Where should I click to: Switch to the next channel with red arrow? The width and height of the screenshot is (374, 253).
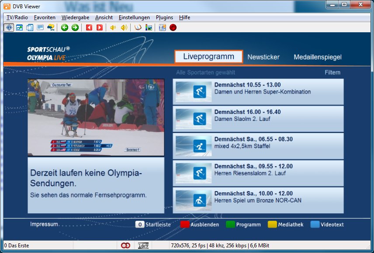point(100,27)
